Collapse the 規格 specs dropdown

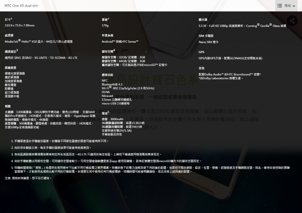click(x=286, y=6)
